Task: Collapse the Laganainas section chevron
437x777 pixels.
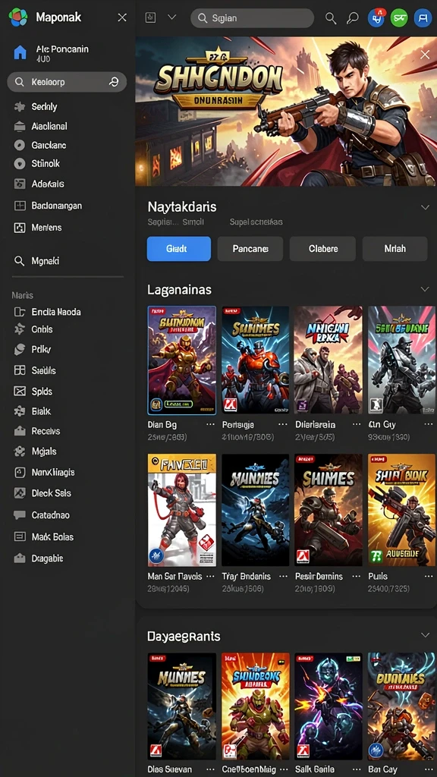Action: (x=425, y=289)
